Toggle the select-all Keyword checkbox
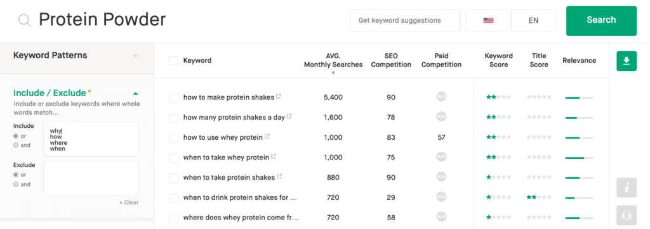The height and width of the screenshot is (229, 650). pos(174,61)
